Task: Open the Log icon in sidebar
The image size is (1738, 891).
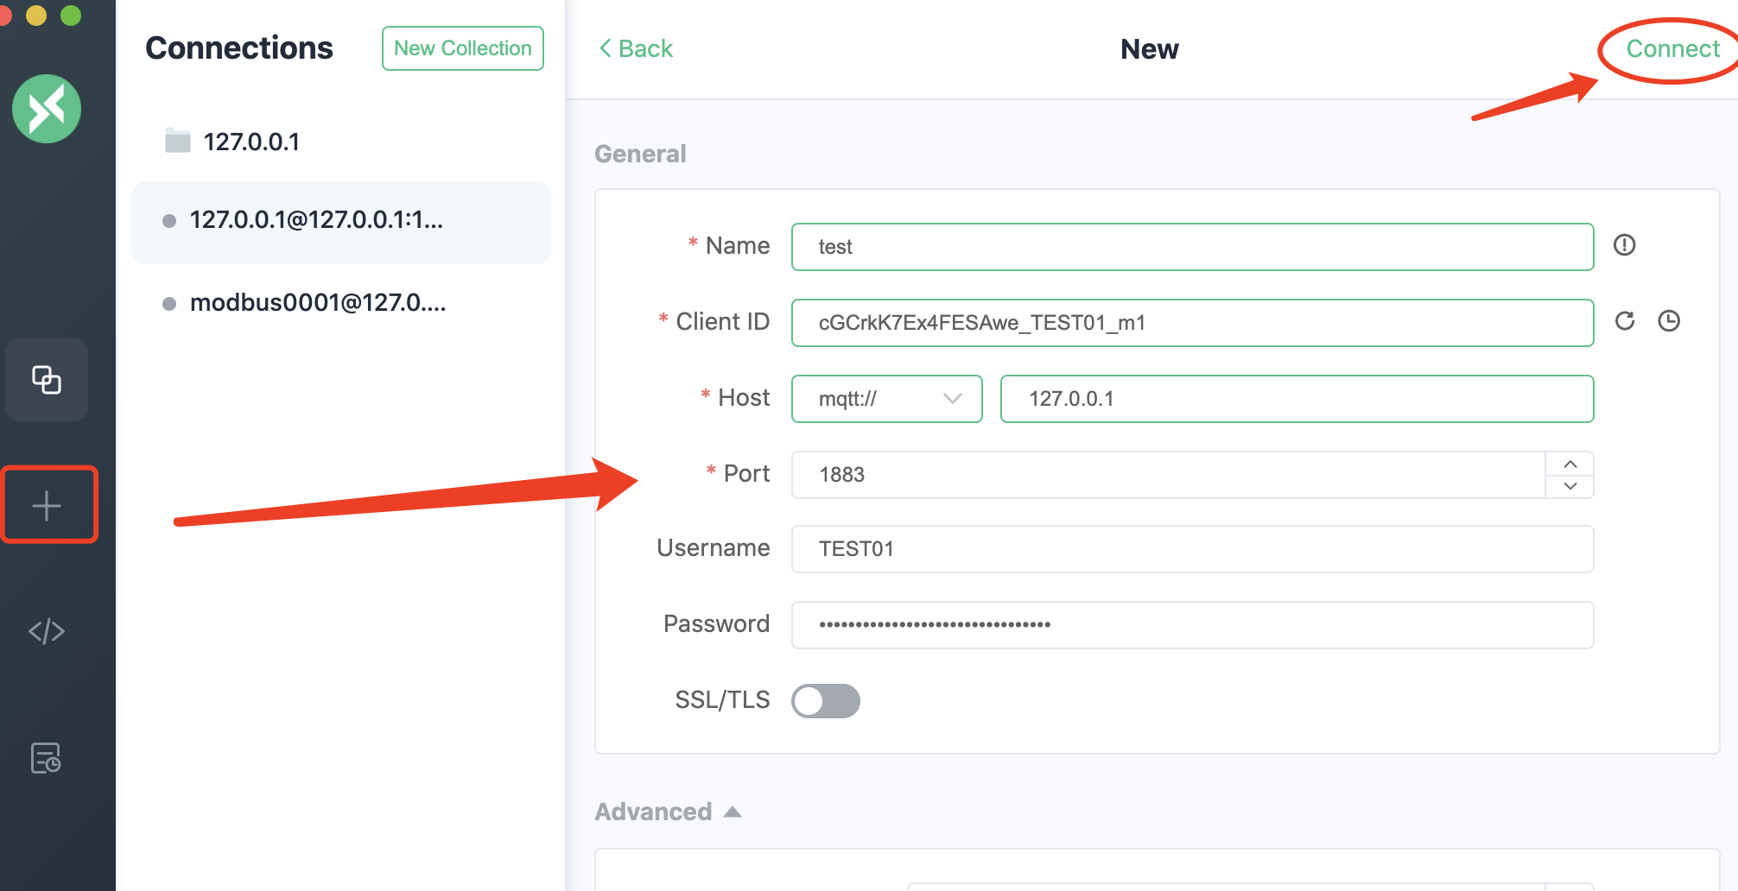Action: (x=47, y=758)
